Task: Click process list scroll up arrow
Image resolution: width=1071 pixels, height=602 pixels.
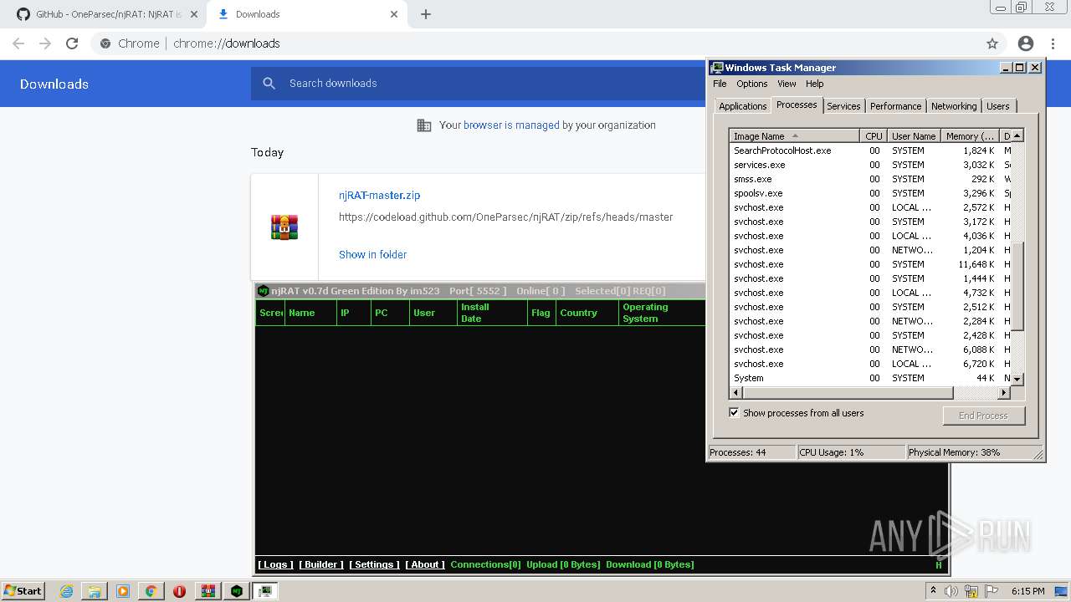Action: tap(1017, 135)
